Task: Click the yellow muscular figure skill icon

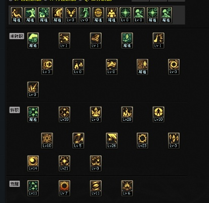Action: [x=112, y=15]
